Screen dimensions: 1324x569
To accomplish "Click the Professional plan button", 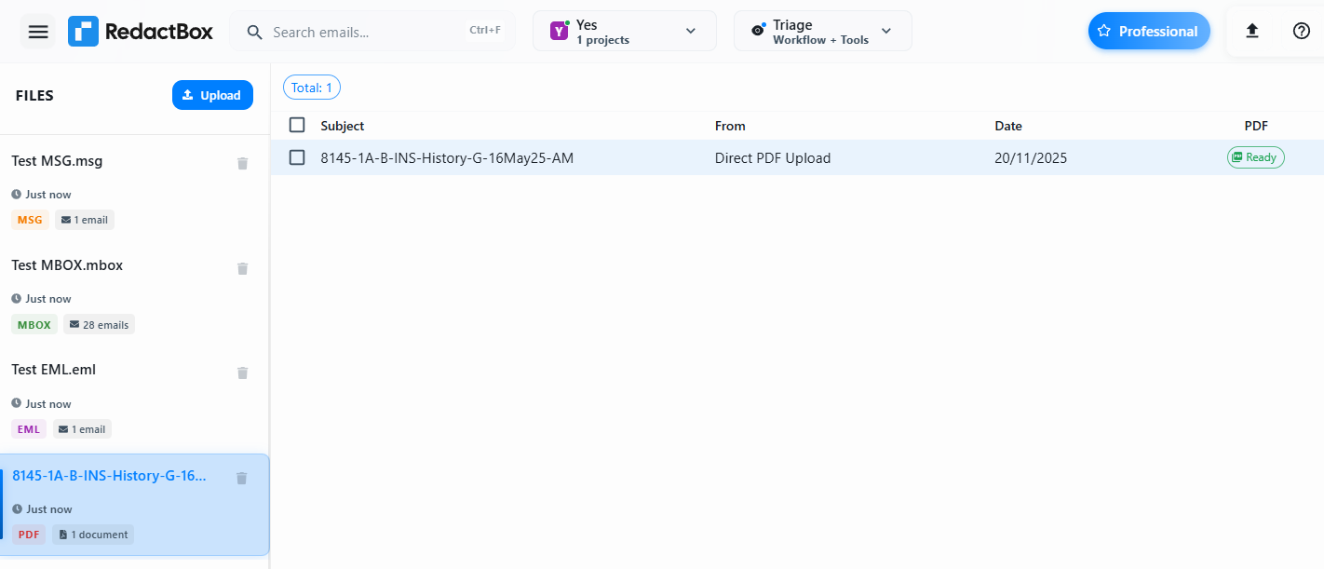I will (x=1148, y=32).
